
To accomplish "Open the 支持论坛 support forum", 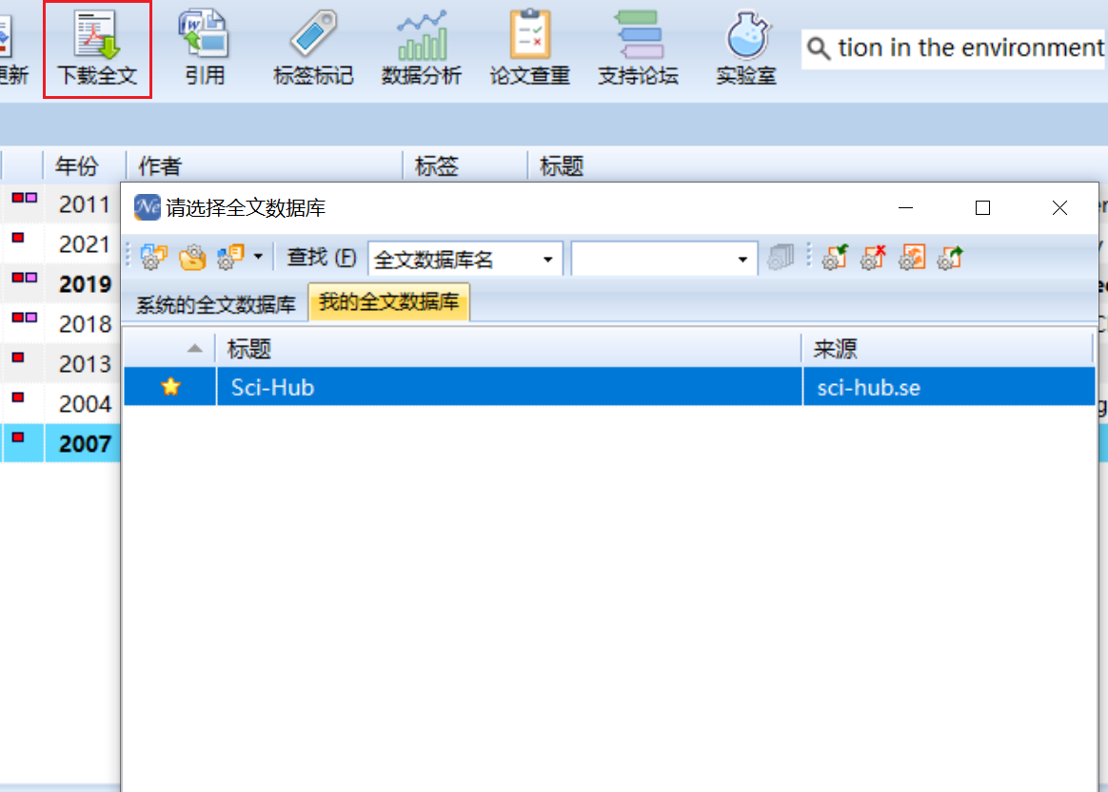I will pos(638,48).
